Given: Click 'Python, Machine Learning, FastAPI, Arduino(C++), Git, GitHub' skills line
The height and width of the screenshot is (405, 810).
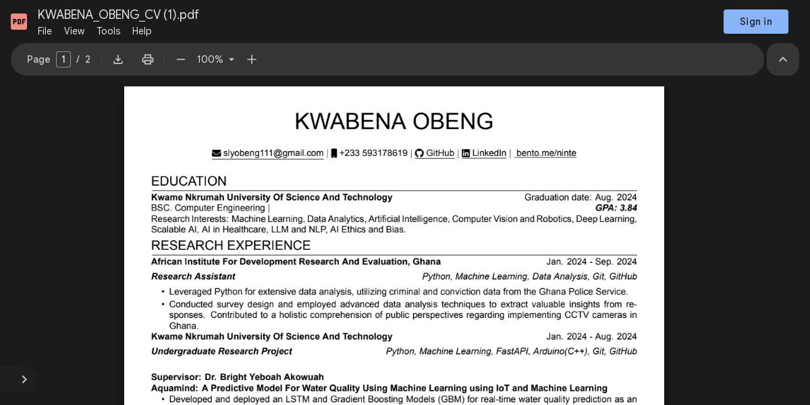Looking at the screenshot, I should (512, 351).
